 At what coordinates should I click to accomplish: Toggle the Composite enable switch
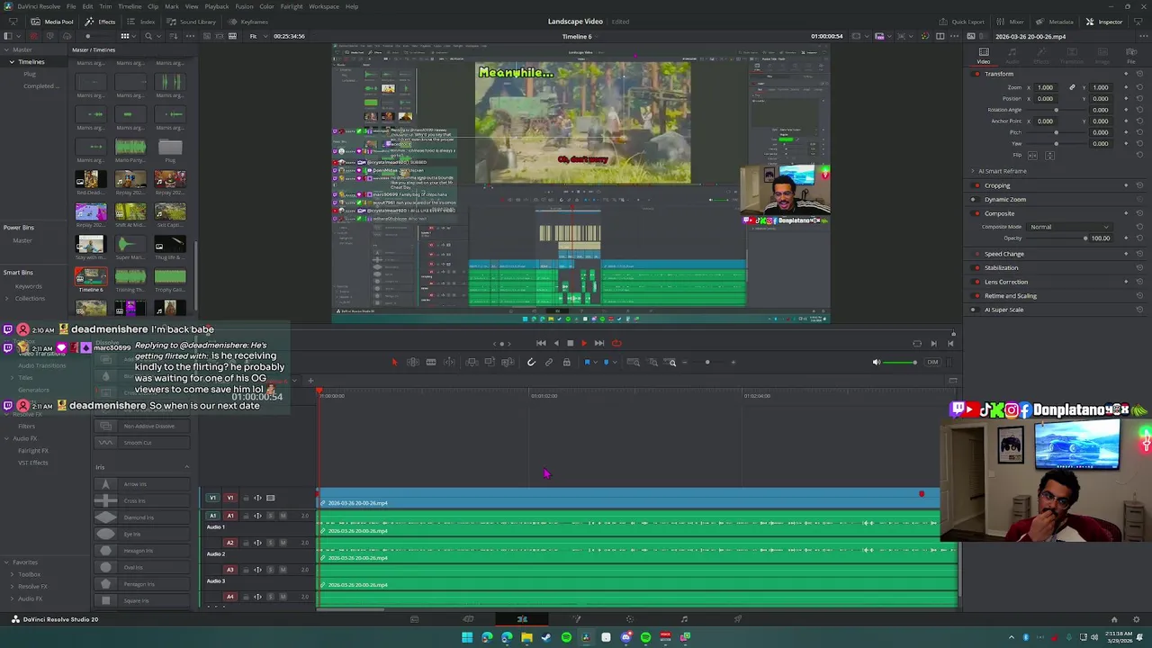pos(976,213)
